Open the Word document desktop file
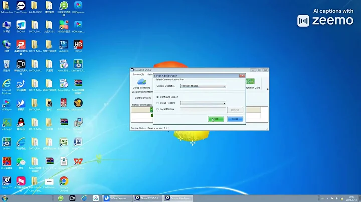 pyautogui.click(x=78, y=144)
